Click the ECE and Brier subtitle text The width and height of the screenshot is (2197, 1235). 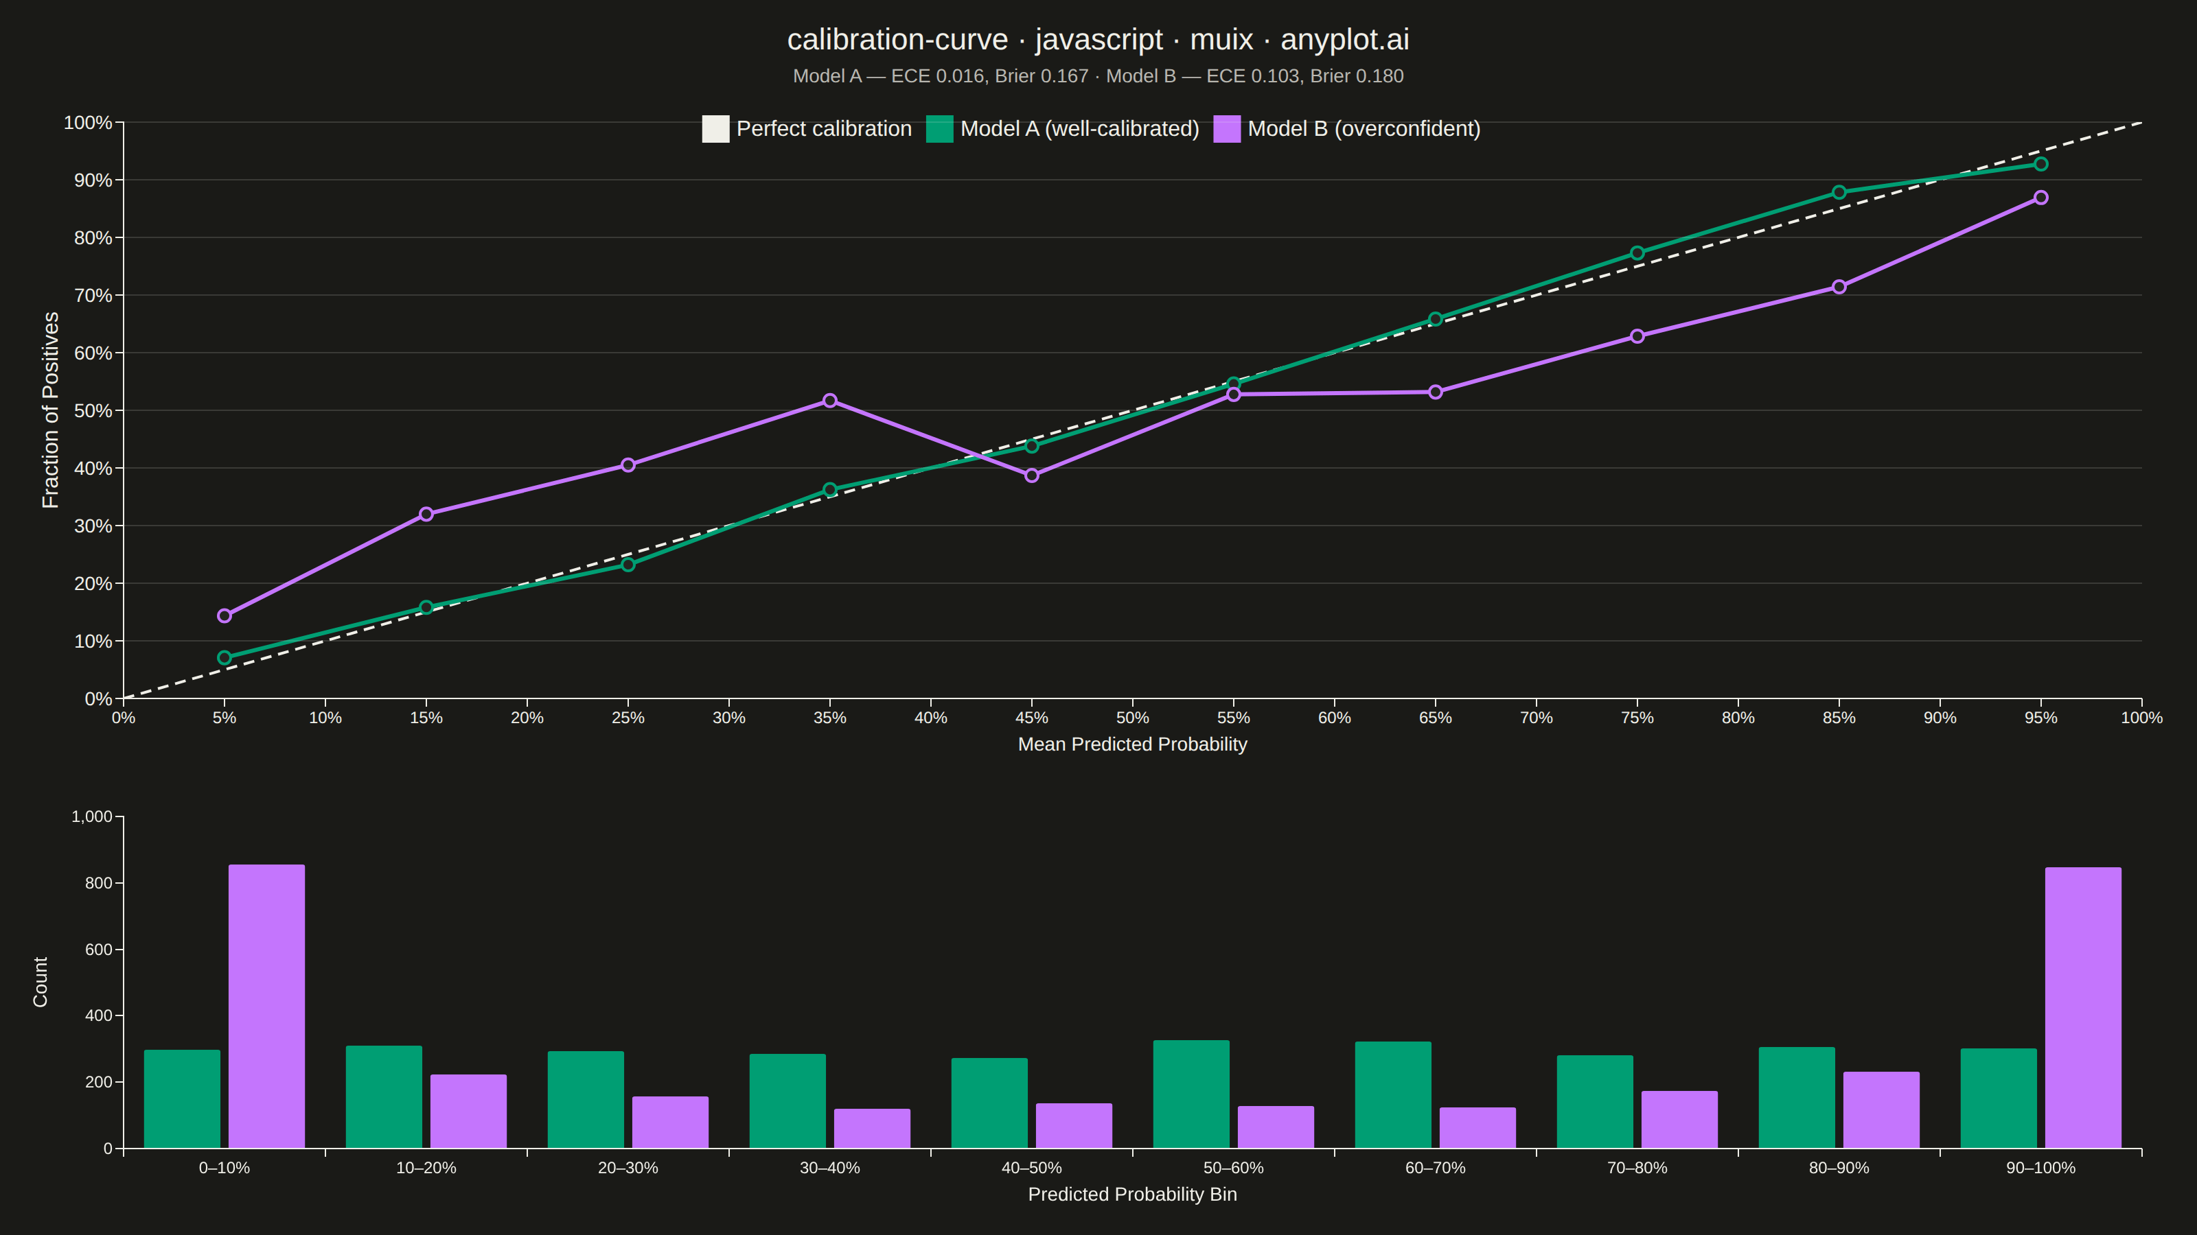[1098, 76]
